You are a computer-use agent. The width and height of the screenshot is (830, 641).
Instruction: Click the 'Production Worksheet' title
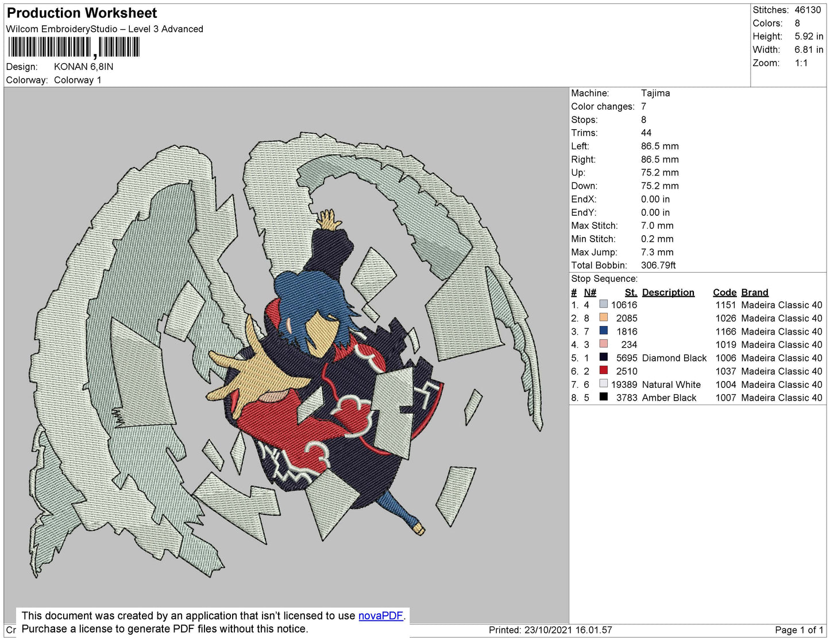tap(82, 13)
